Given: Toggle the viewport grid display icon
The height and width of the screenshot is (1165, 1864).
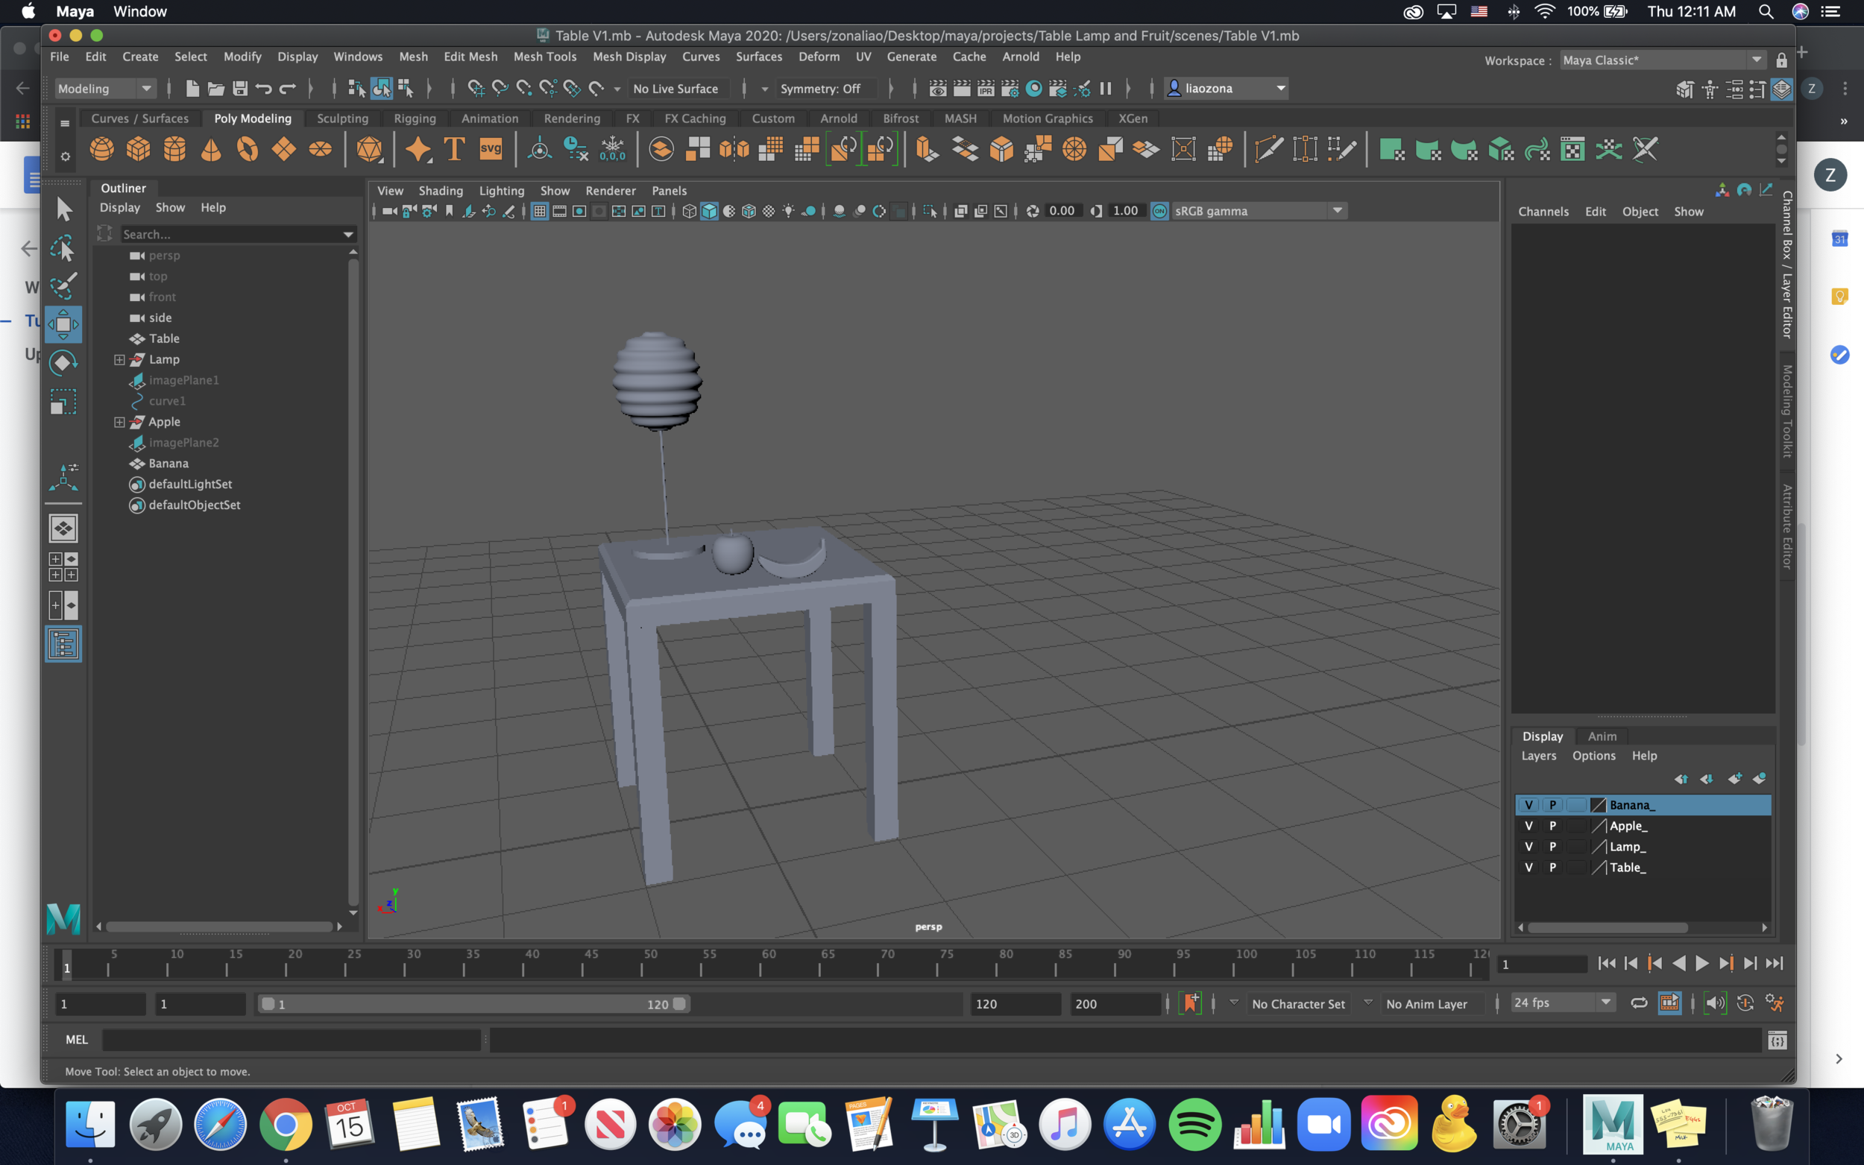Looking at the screenshot, I should tap(539, 211).
